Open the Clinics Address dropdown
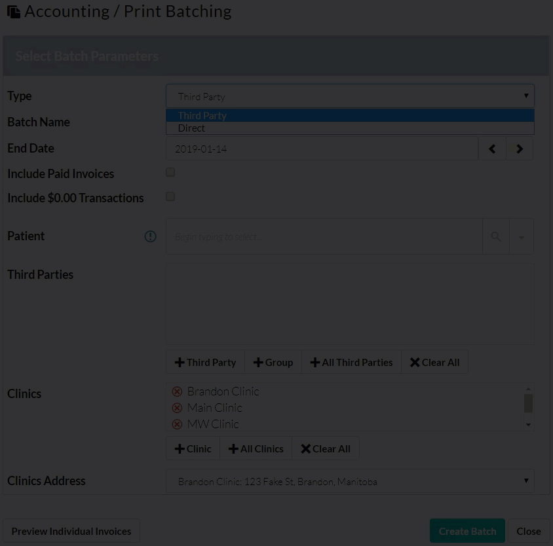This screenshot has height=546, width=553. tap(350, 481)
